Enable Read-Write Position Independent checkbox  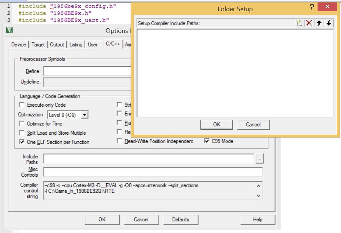coord(119,141)
